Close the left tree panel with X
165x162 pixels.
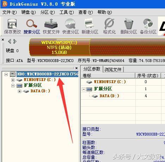point(77,68)
